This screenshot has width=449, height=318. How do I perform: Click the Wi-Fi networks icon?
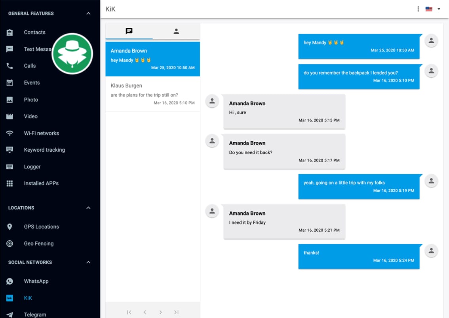tap(10, 133)
